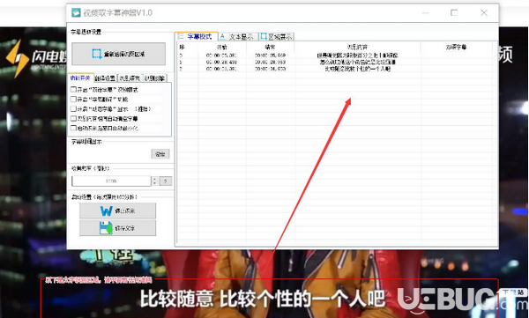Click the app logo icon in title bar

[76, 13]
